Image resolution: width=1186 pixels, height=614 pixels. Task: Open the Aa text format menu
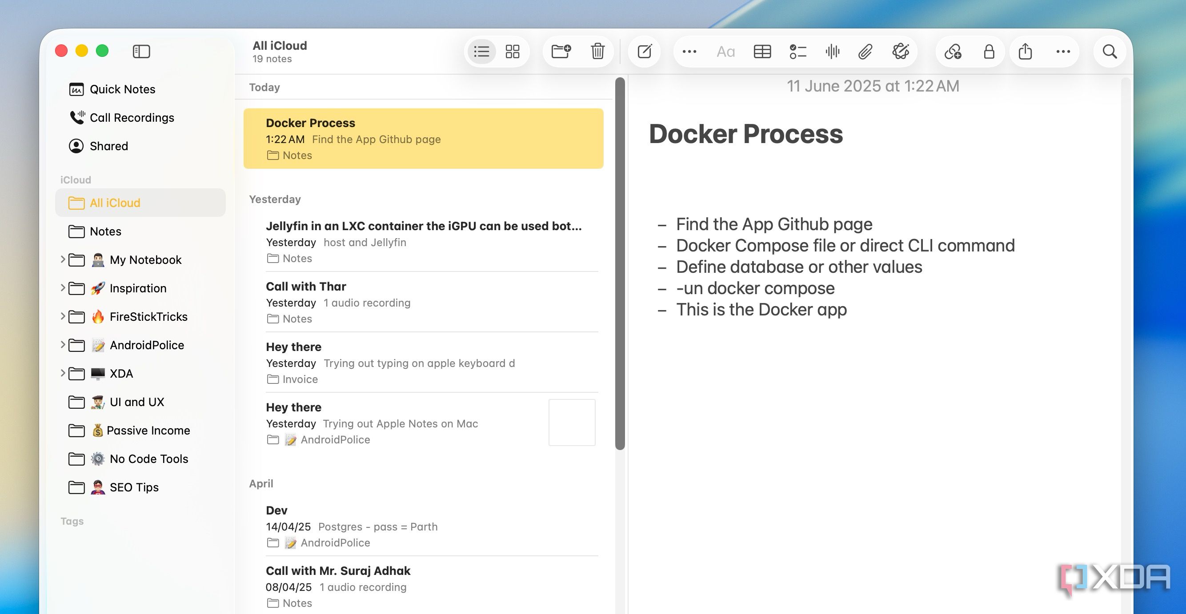[725, 52]
